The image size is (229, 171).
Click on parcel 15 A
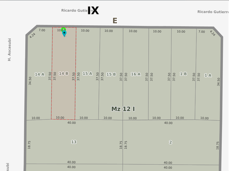point(87,74)
